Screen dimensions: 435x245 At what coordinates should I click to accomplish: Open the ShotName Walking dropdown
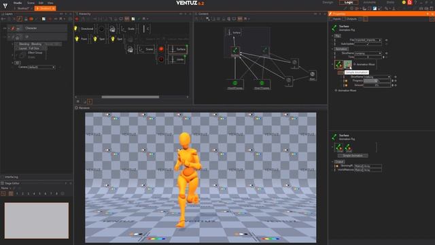pos(377,77)
